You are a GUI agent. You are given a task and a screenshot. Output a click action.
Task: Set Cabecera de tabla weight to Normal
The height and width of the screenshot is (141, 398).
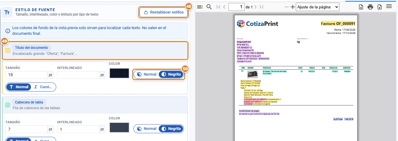(x=146, y=128)
